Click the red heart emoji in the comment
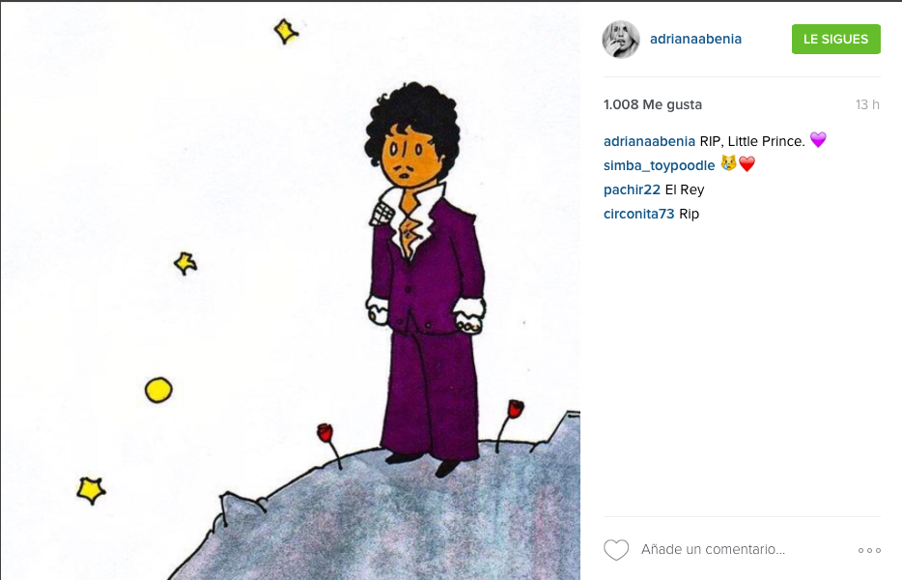The width and height of the screenshot is (902, 580). [747, 164]
